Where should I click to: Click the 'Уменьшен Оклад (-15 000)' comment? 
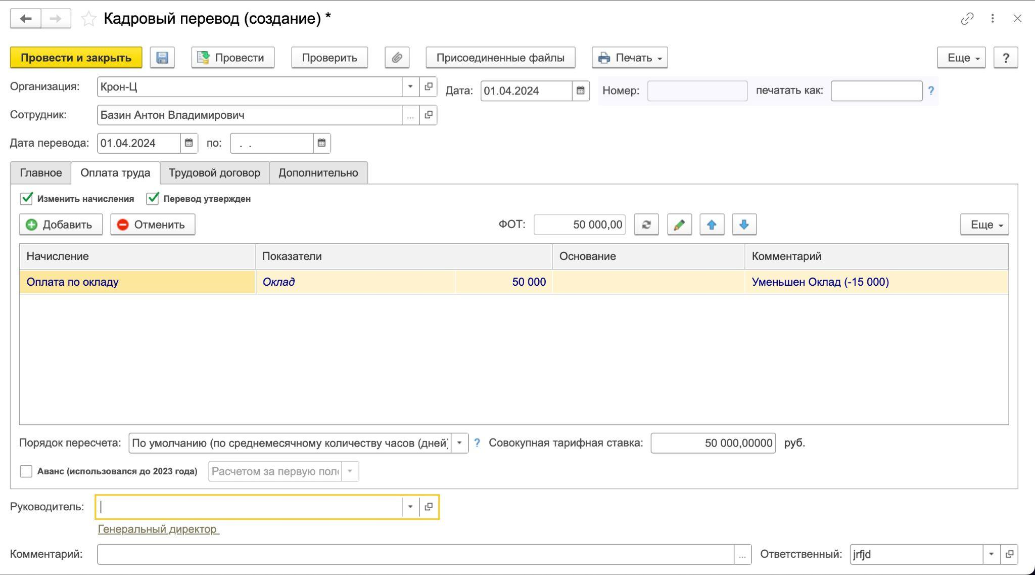pyautogui.click(x=820, y=282)
